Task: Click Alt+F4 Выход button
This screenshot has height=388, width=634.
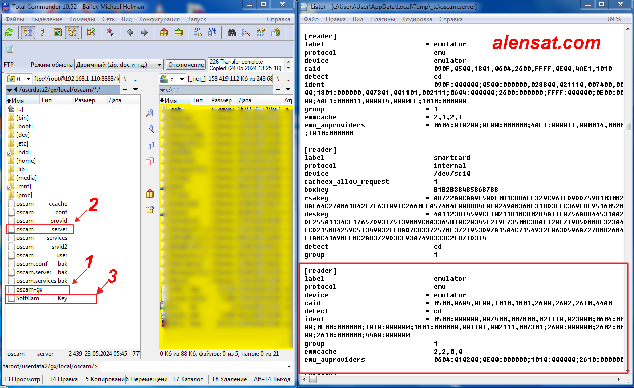Action: [x=272, y=379]
